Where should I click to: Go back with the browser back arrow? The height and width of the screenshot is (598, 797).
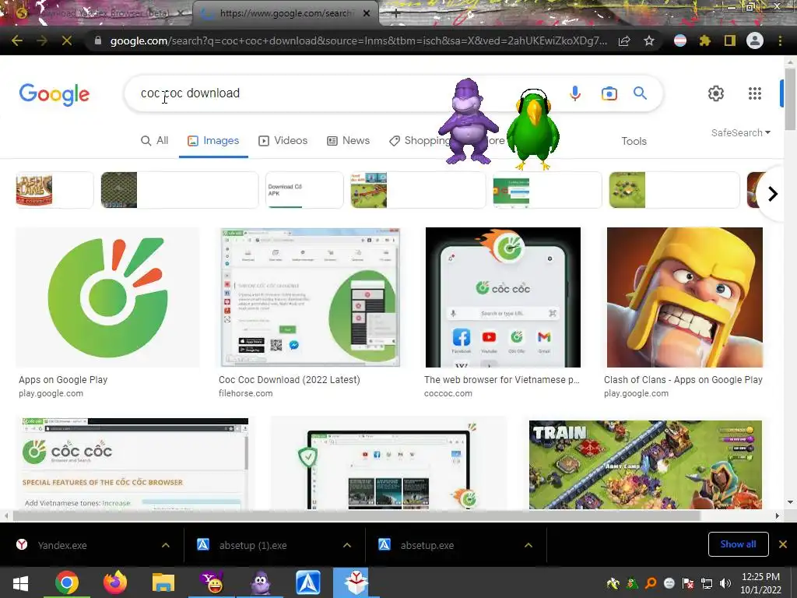coord(17,40)
